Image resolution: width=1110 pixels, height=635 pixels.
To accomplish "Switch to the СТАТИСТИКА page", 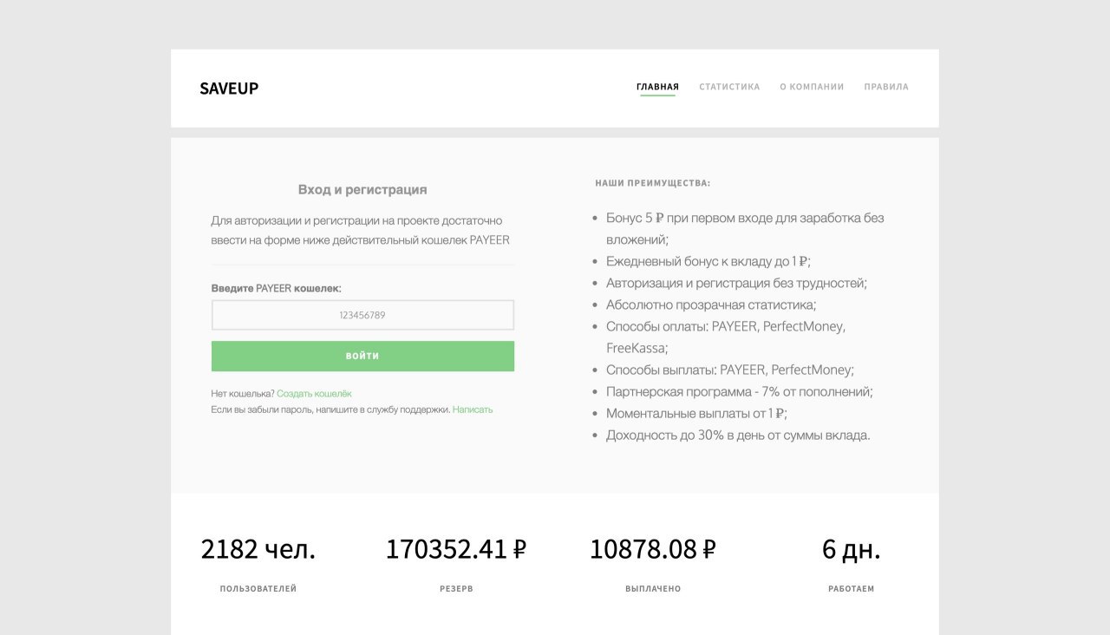I will (x=728, y=87).
